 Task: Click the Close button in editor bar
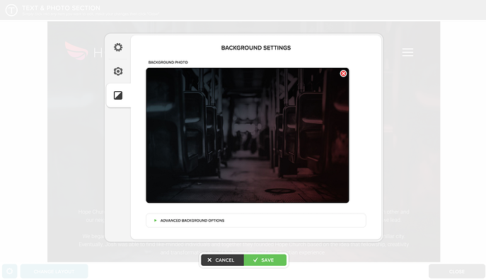pyautogui.click(x=456, y=272)
